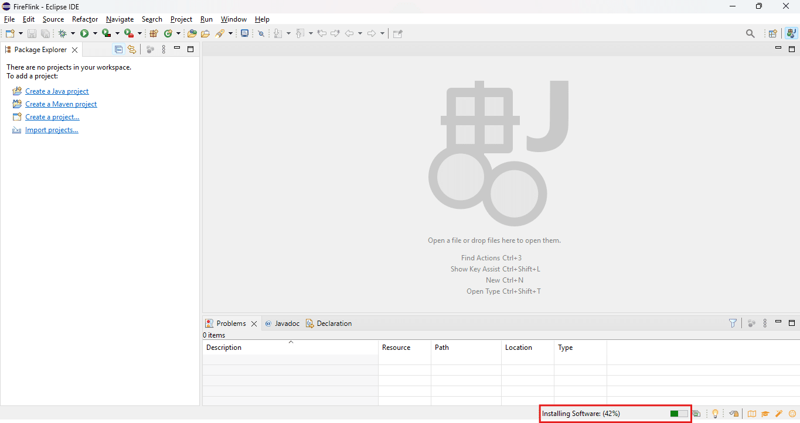Click the Import projects... link
Image resolution: width=800 pixels, height=423 pixels.
click(x=52, y=130)
